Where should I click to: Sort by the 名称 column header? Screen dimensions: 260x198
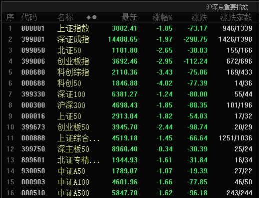(65, 17)
